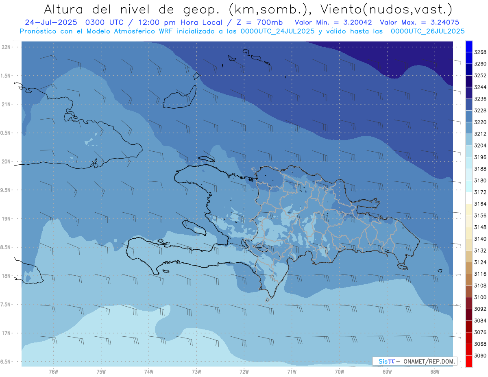This screenshot has height=377, width=488.
Task: Click the '3204' colorbar label
Action: pyautogui.click(x=480, y=145)
